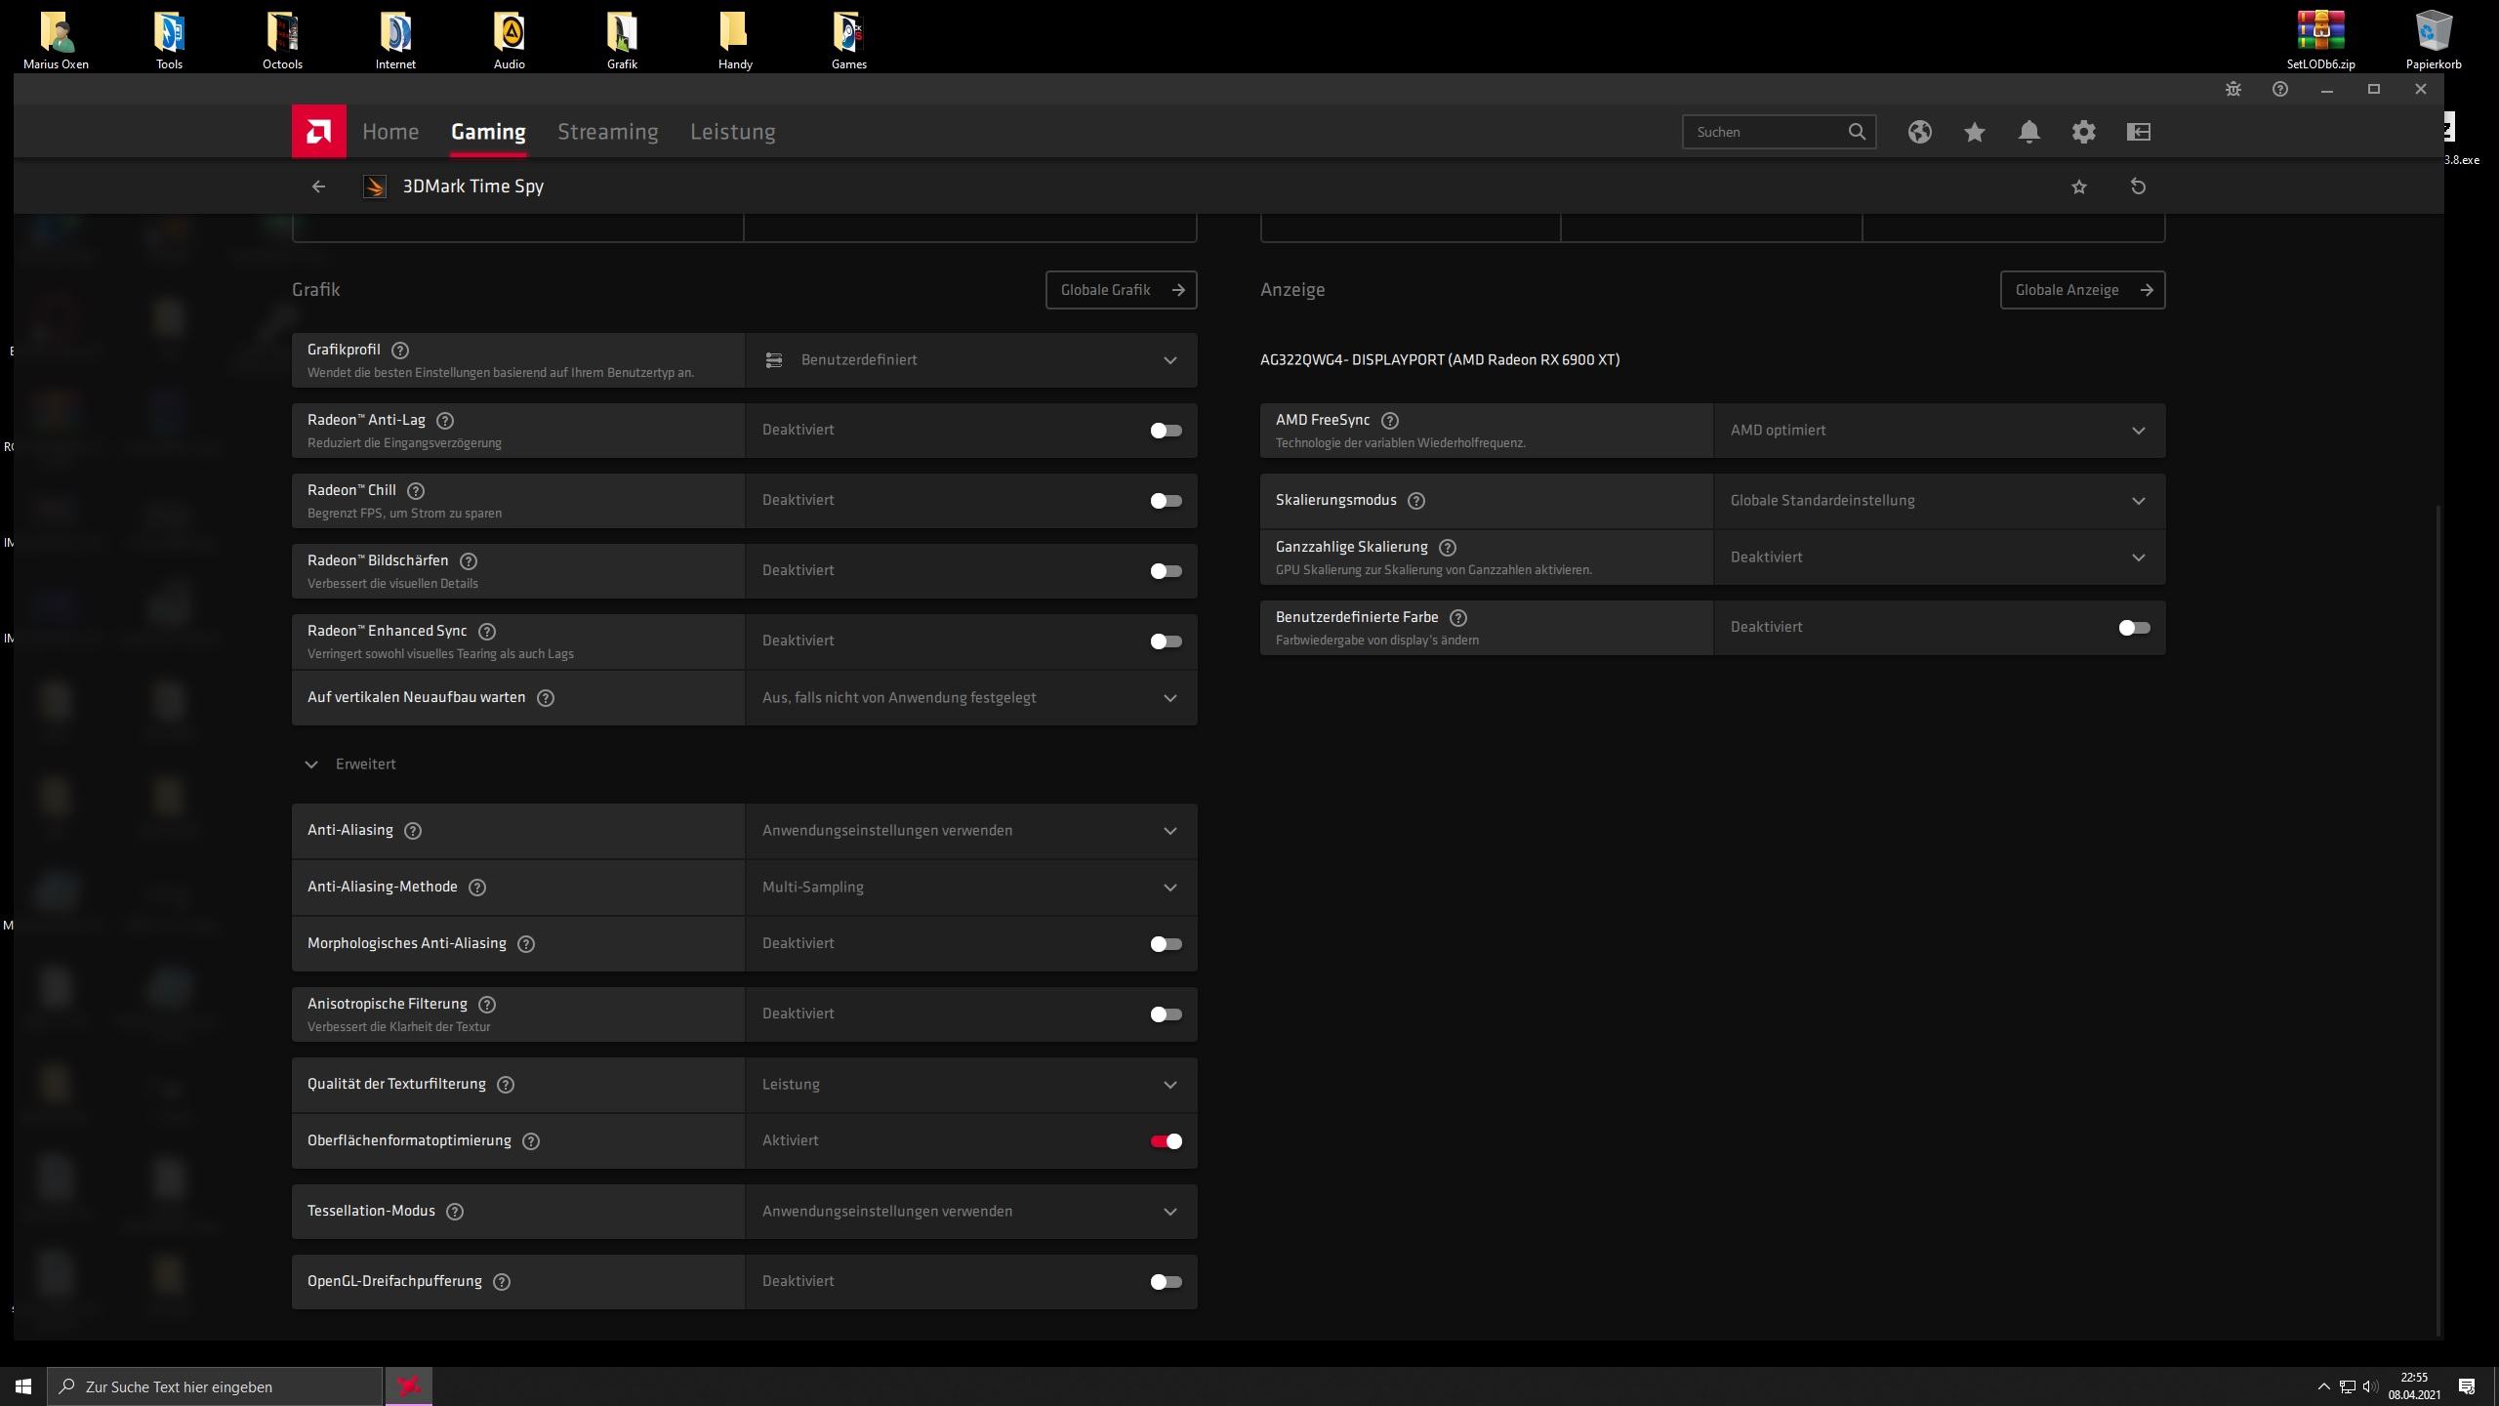
Task: Open SetLODb6.zip archive on desktop
Action: point(2320,41)
